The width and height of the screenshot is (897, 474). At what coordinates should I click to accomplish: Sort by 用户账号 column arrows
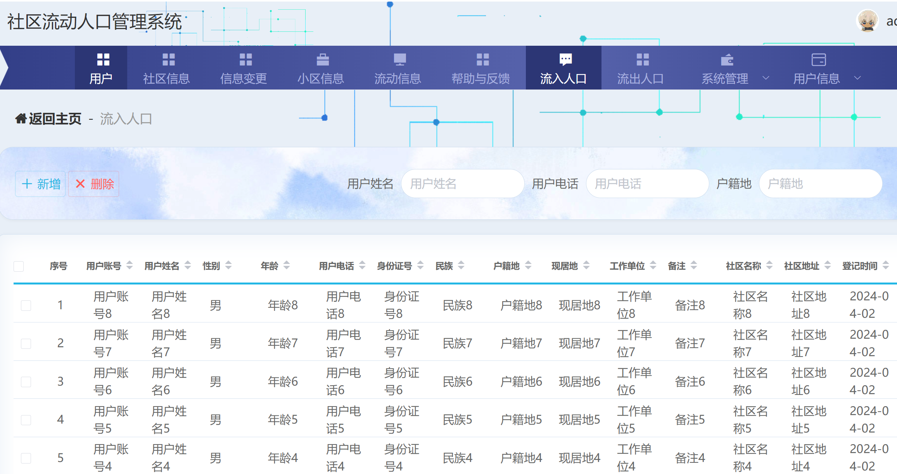tap(130, 265)
